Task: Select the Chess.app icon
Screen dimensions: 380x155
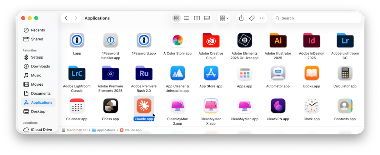Action: 110,106
